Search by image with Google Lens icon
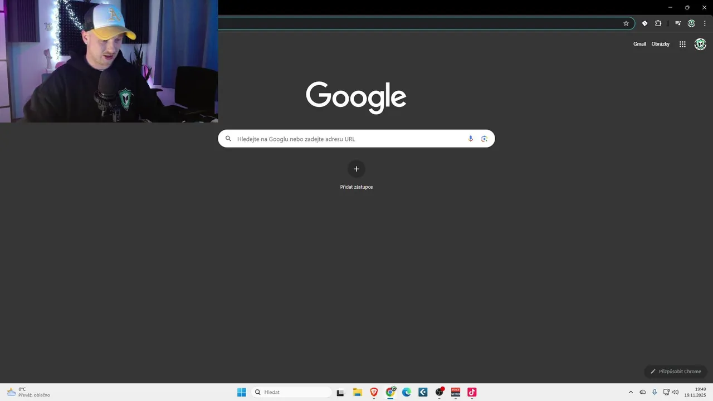The width and height of the screenshot is (713, 401). coord(484,139)
